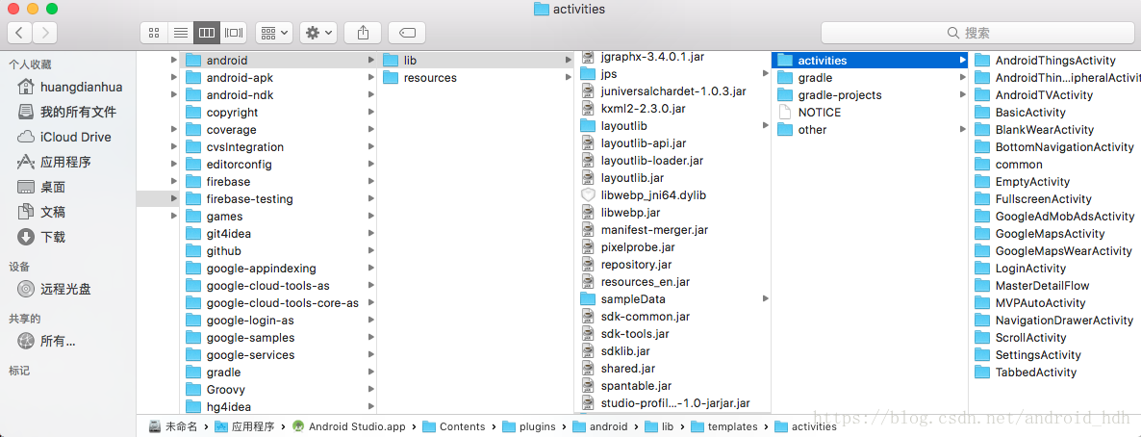The image size is (1141, 437).
Task: Select 远程光盘 in sidebar
Action: 55,289
